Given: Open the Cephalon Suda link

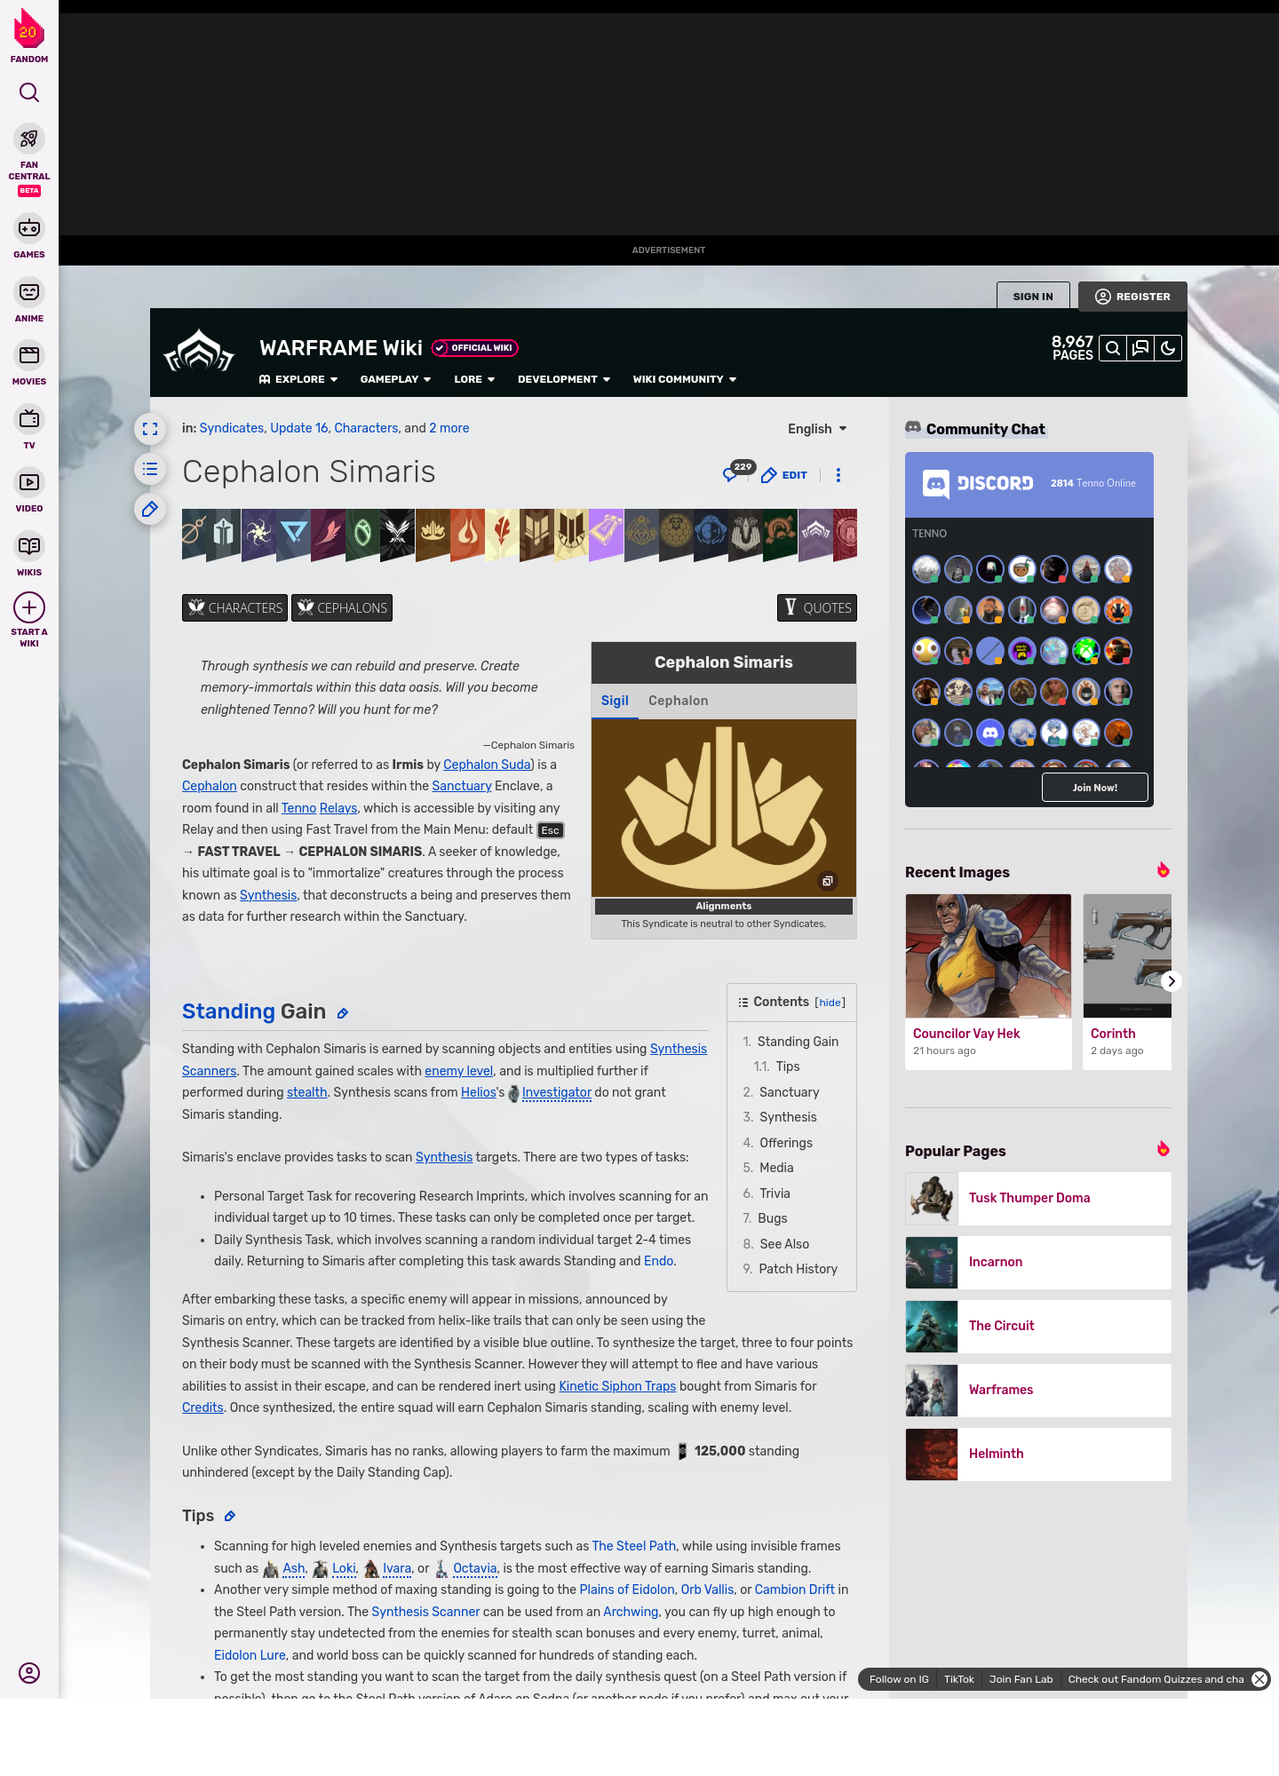Looking at the screenshot, I should (487, 765).
